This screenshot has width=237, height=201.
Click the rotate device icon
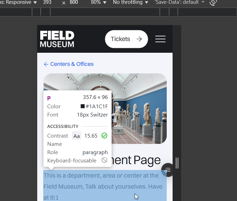click(x=214, y=2)
